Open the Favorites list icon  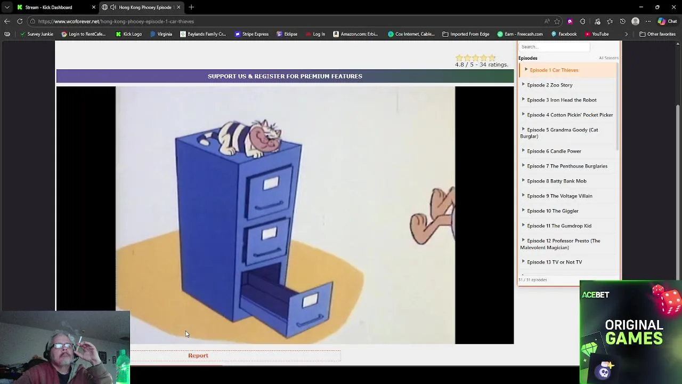coord(610,21)
